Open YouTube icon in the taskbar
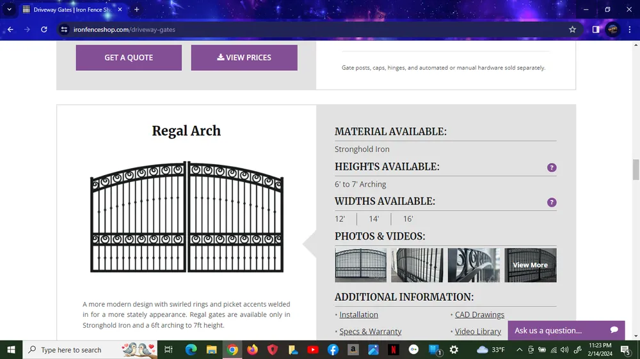 [312, 349]
